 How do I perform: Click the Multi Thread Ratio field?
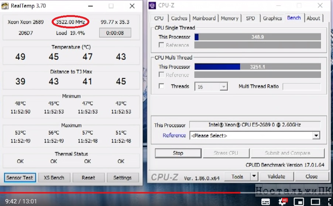point(302,87)
